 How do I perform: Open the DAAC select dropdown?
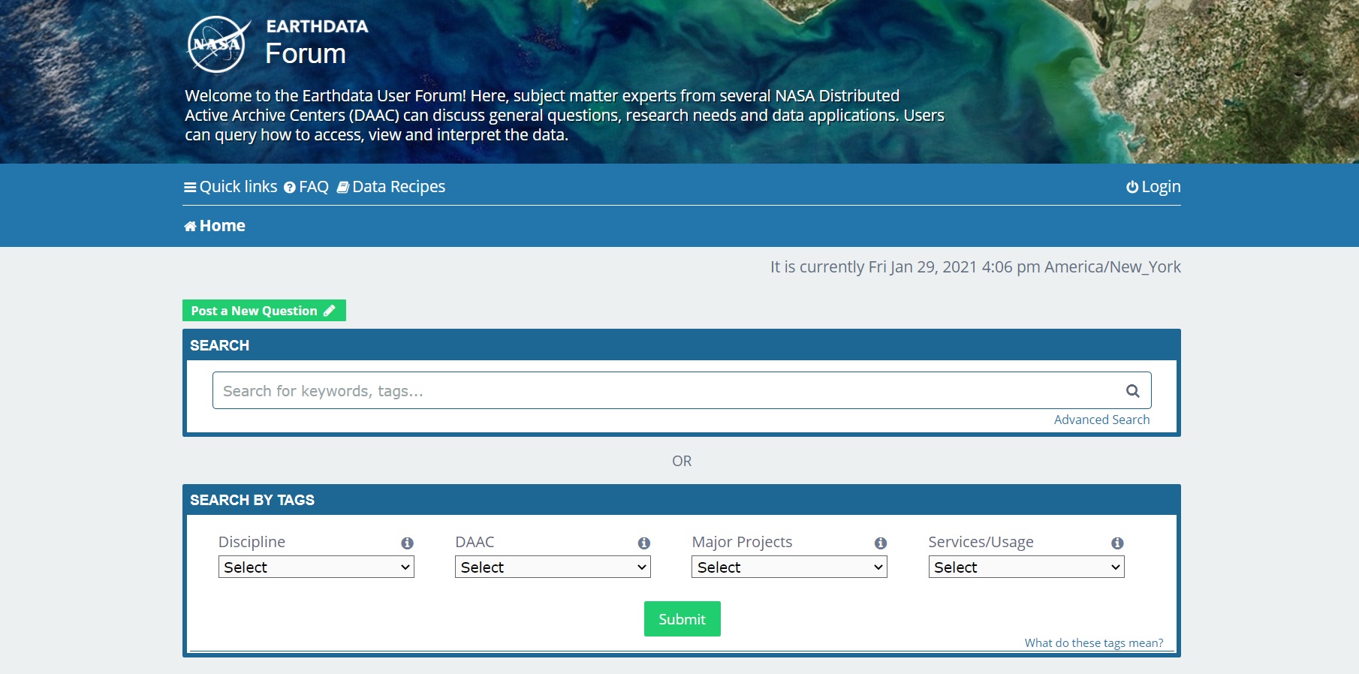(x=553, y=567)
